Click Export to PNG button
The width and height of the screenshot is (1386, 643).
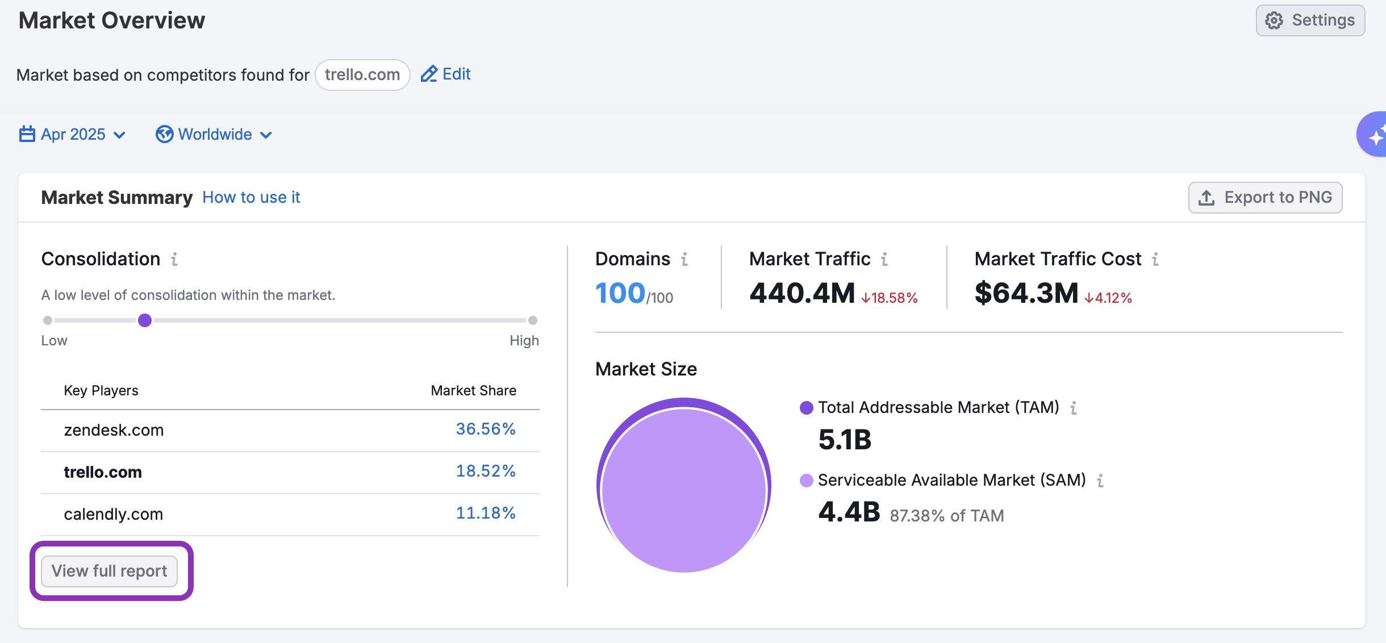(1265, 198)
